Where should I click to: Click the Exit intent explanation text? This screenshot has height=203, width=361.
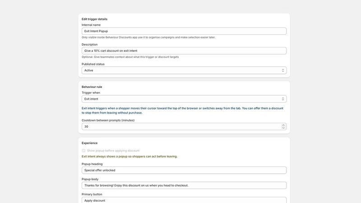pyautogui.click(x=182, y=111)
